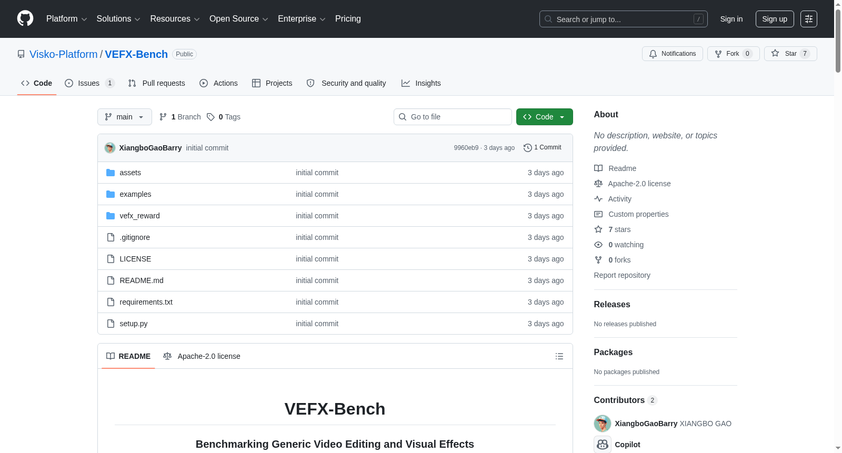Open the README outline list icon
The width and height of the screenshot is (842, 453).
coord(559,356)
